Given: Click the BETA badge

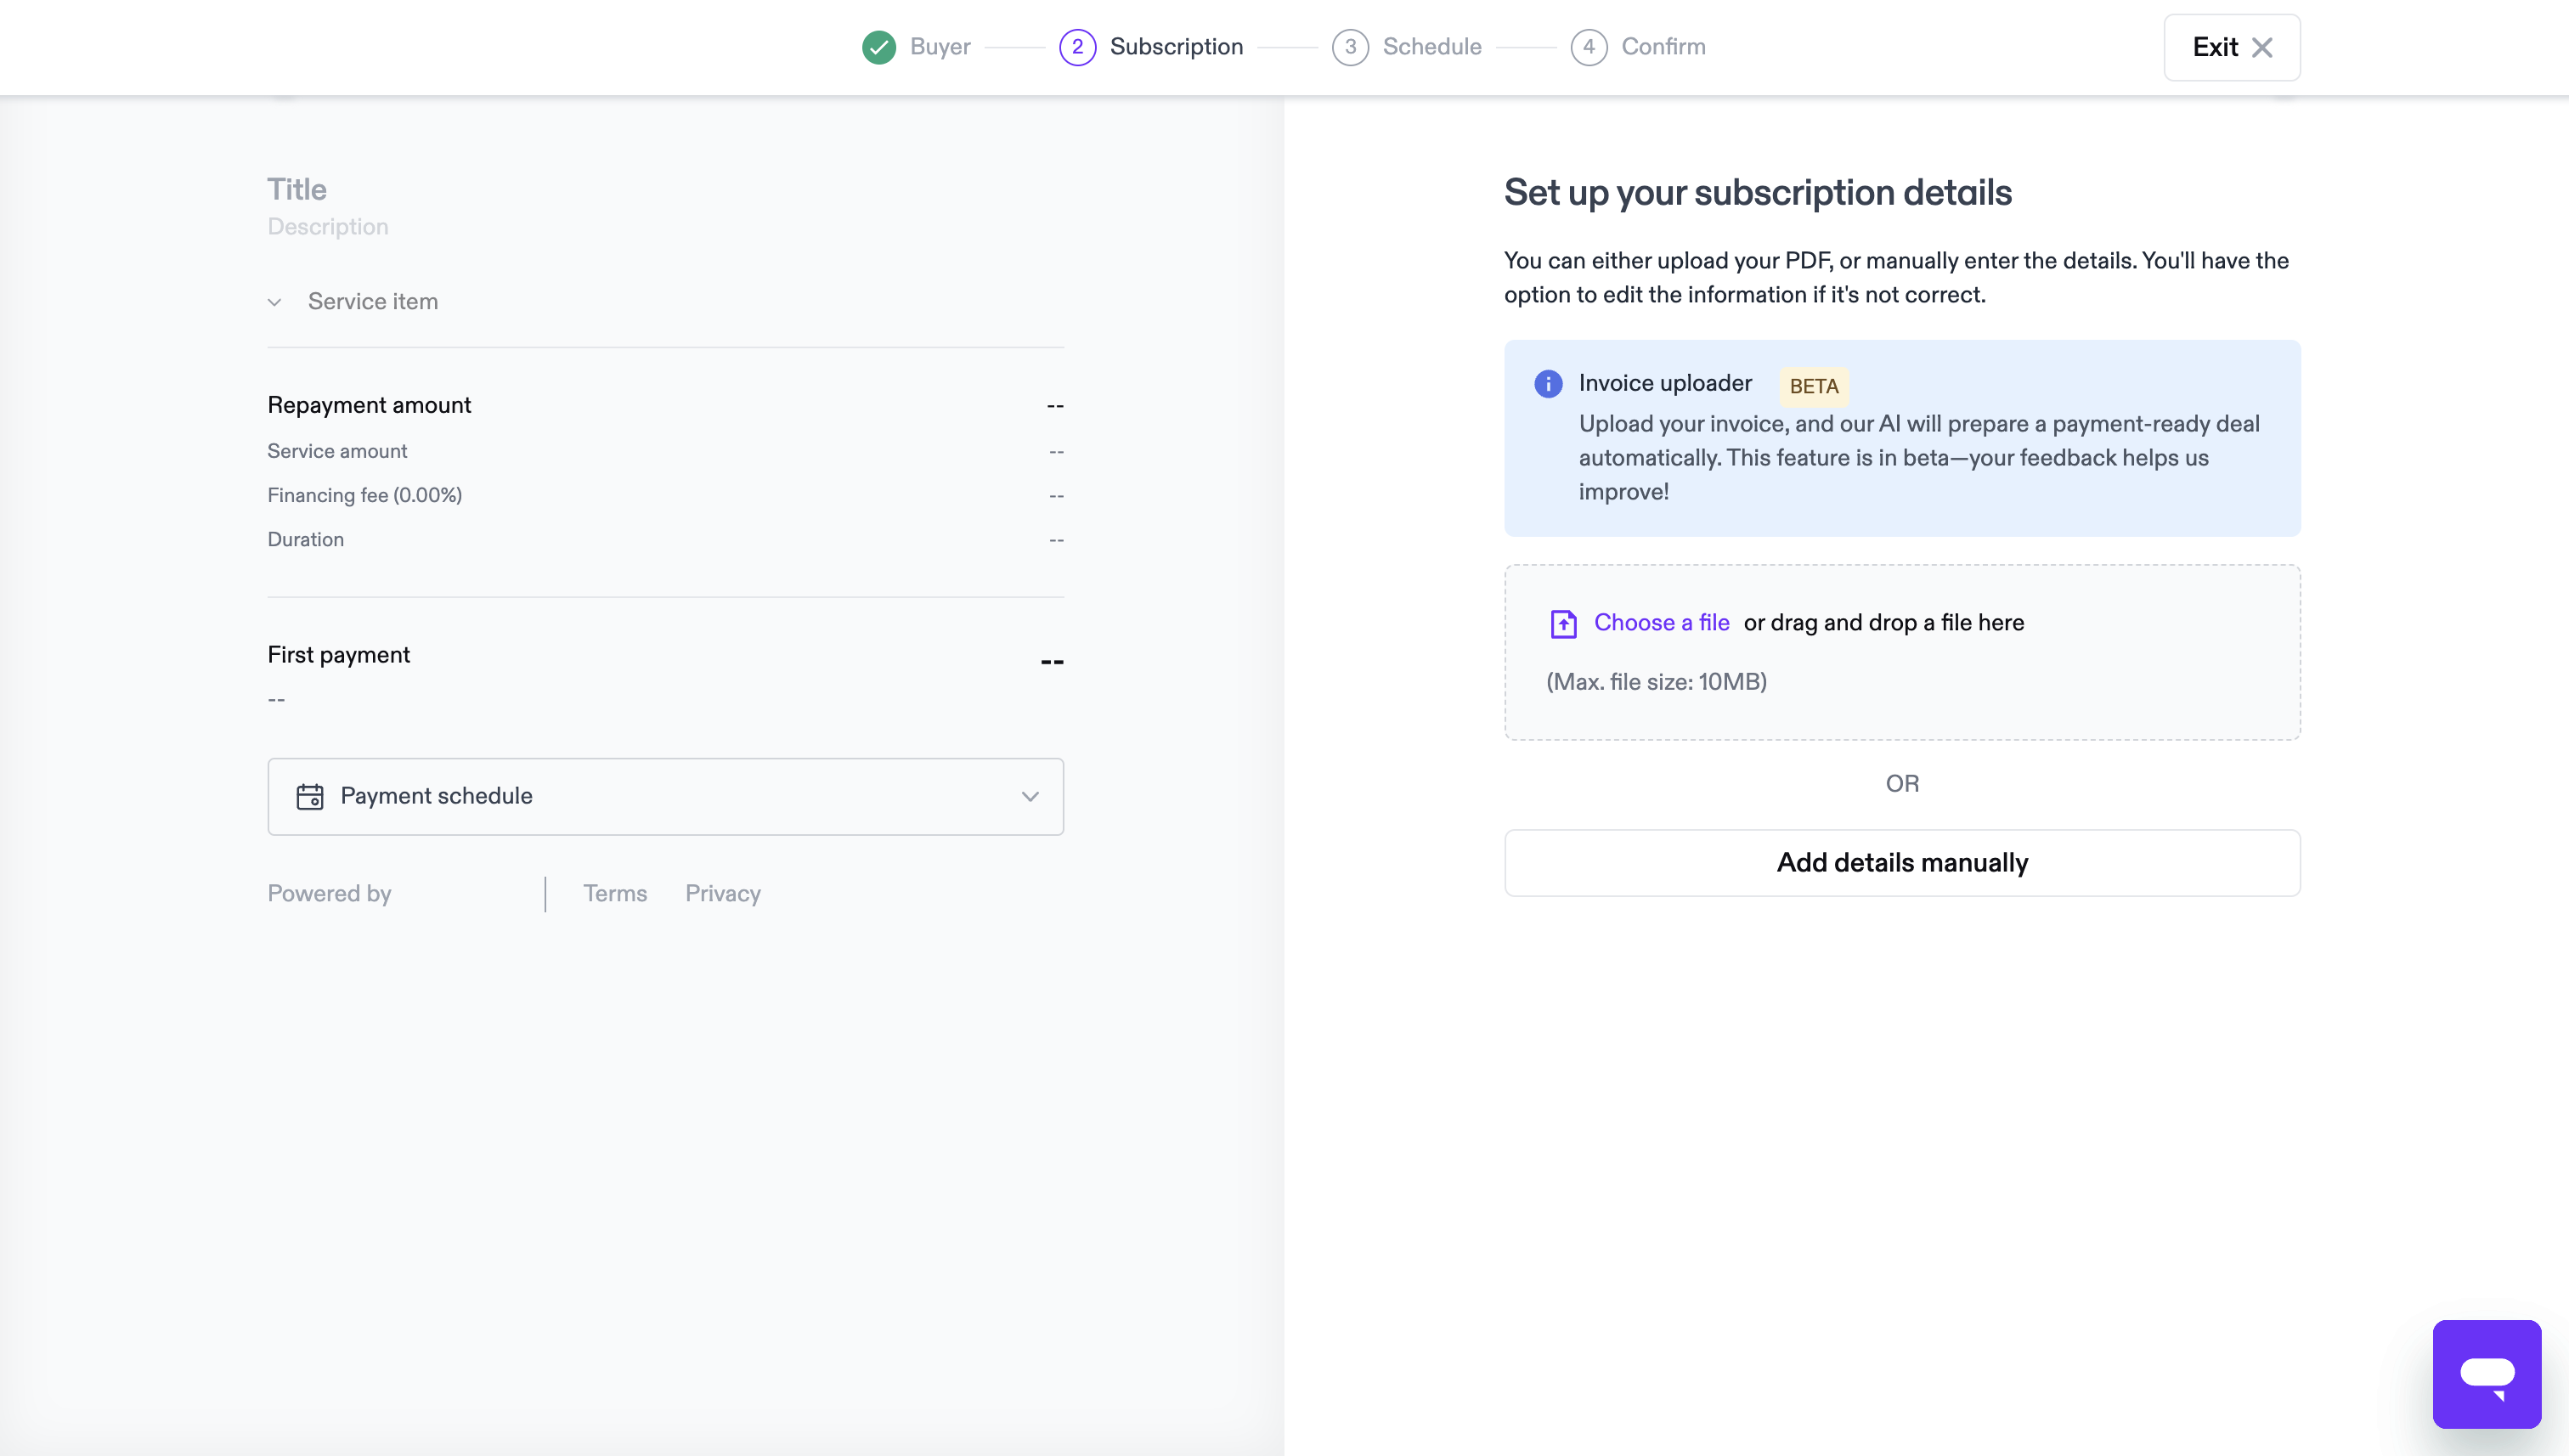Looking at the screenshot, I should point(1814,386).
